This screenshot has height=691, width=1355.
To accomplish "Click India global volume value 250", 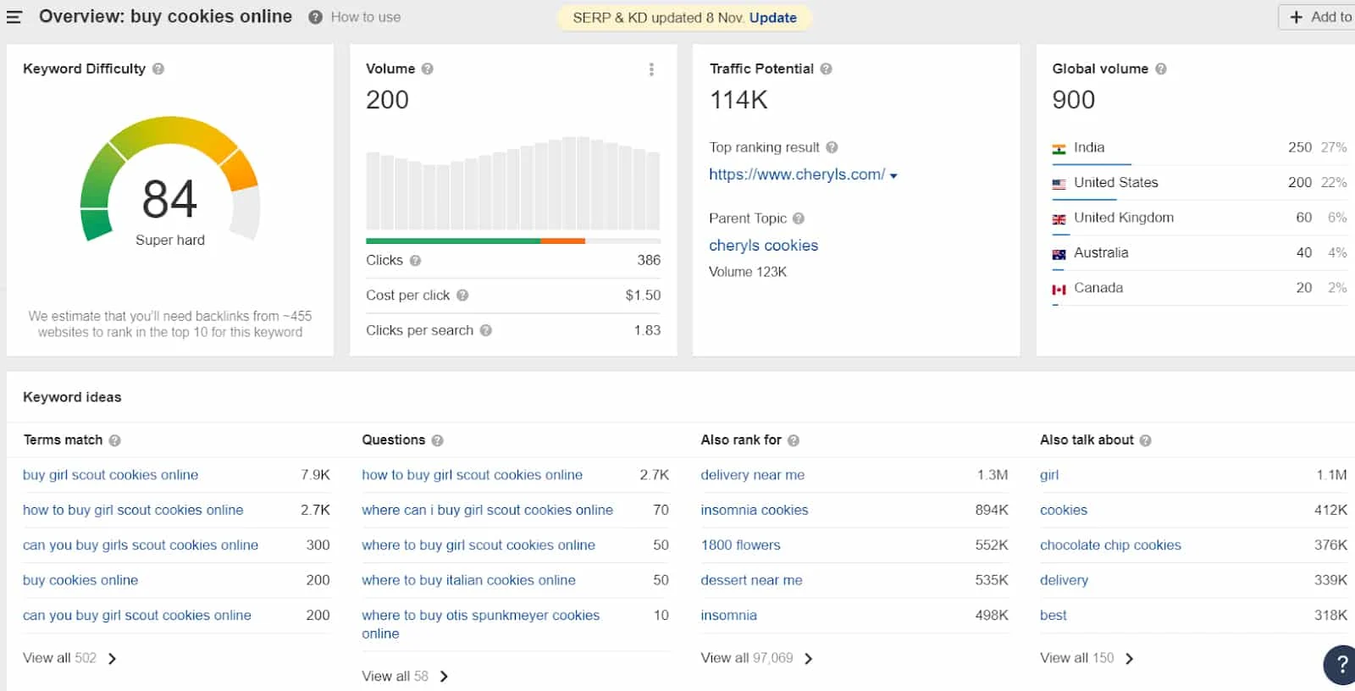I will click(1300, 147).
